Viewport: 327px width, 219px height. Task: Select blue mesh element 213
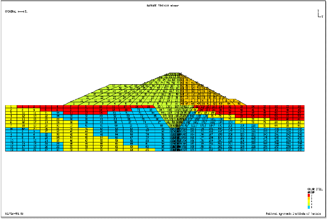tap(230, 150)
